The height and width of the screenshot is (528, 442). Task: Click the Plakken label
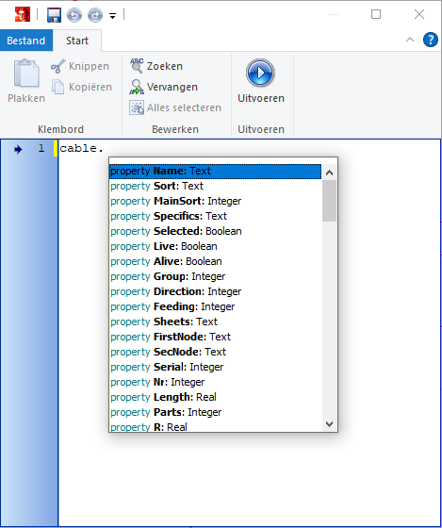26,98
